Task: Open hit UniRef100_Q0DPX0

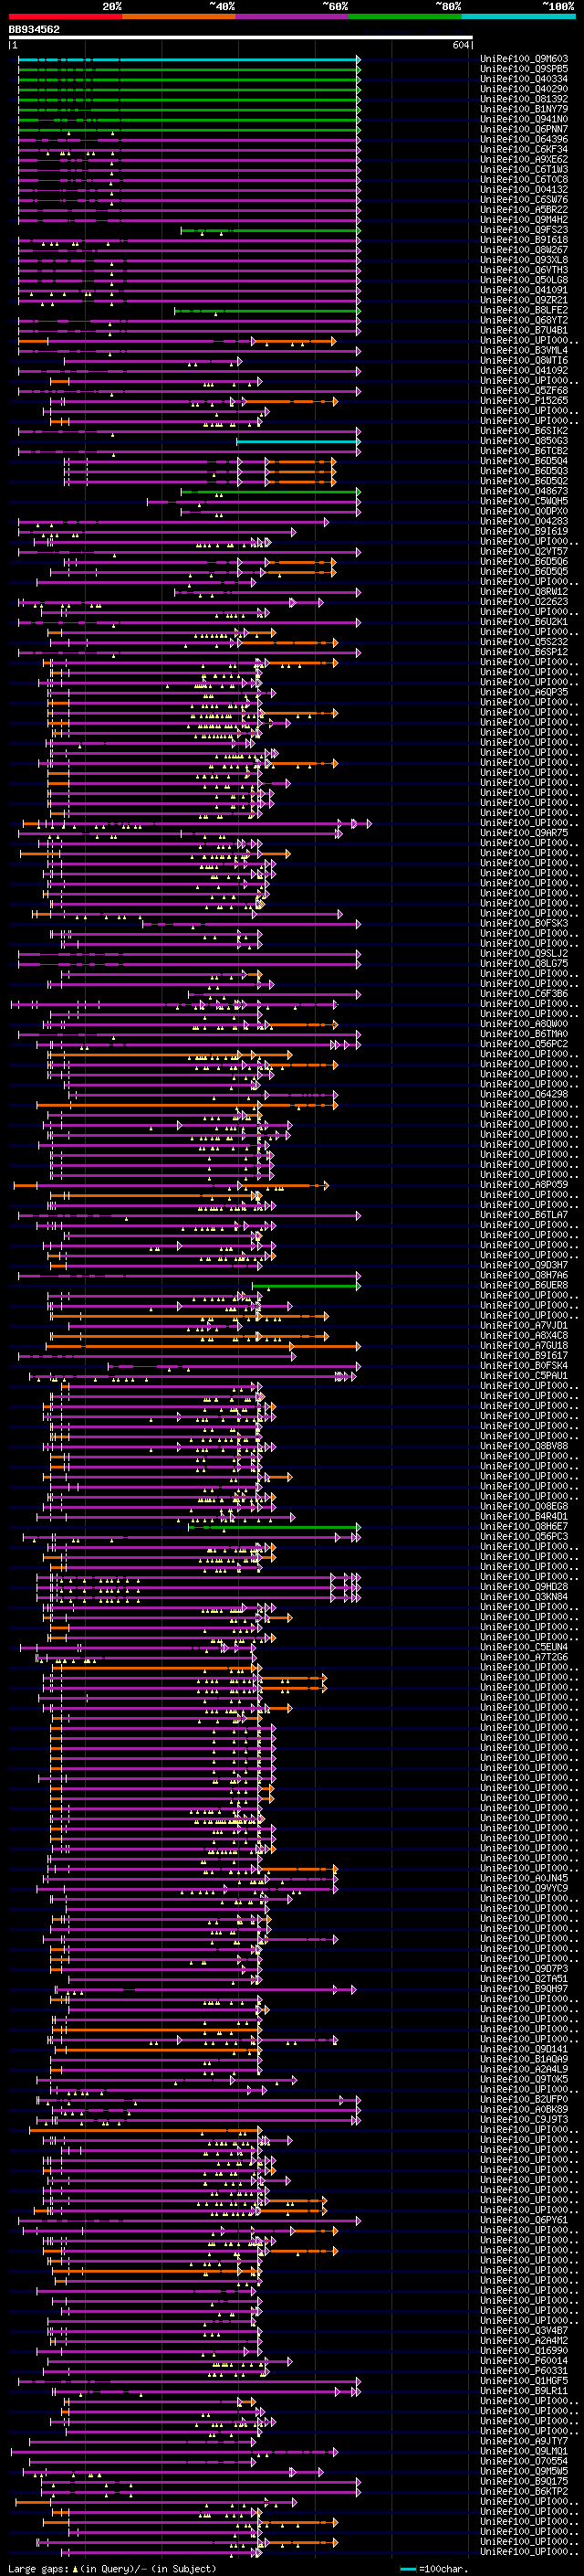Action: click(524, 511)
